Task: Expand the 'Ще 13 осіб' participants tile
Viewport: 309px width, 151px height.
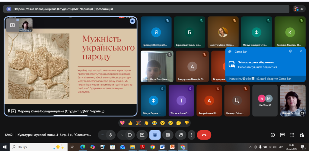Action: pos(265,100)
